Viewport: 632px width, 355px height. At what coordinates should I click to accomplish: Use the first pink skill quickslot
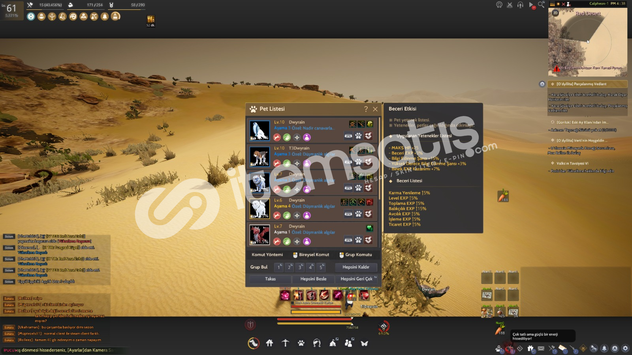(x=285, y=295)
